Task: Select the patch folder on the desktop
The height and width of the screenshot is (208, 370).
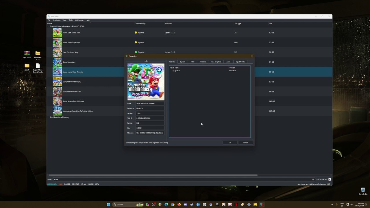Action: 27,67
